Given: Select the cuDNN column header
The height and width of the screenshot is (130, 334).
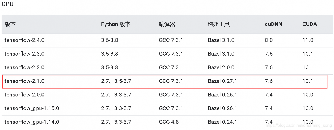Looking at the screenshot, I should 273,24.
